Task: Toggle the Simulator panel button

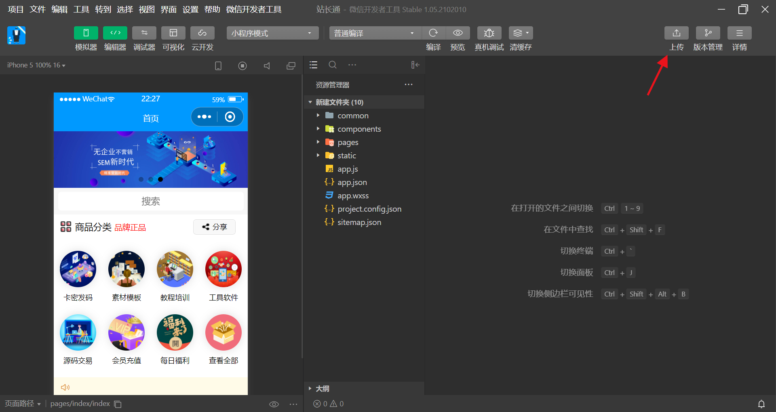Action: pyautogui.click(x=86, y=33)
